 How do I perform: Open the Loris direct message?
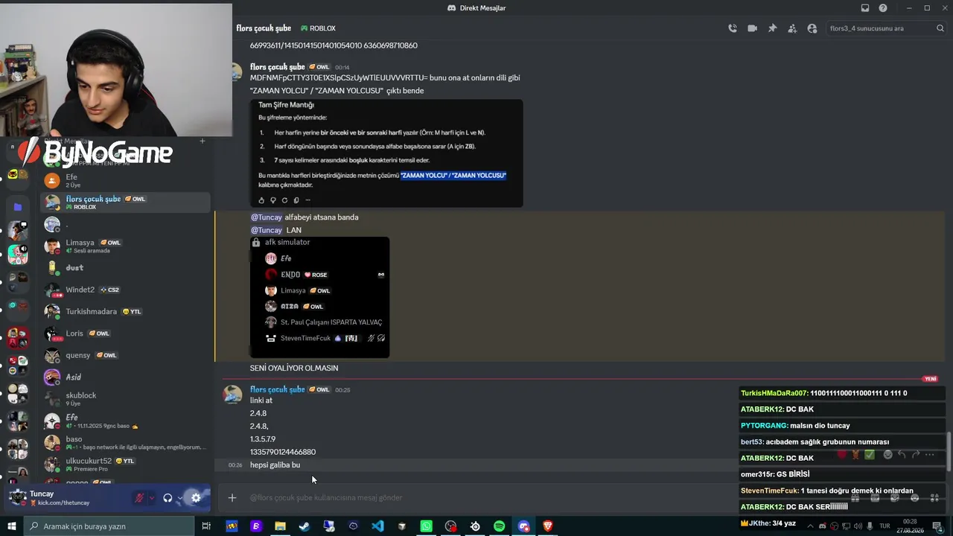(125, 333)
